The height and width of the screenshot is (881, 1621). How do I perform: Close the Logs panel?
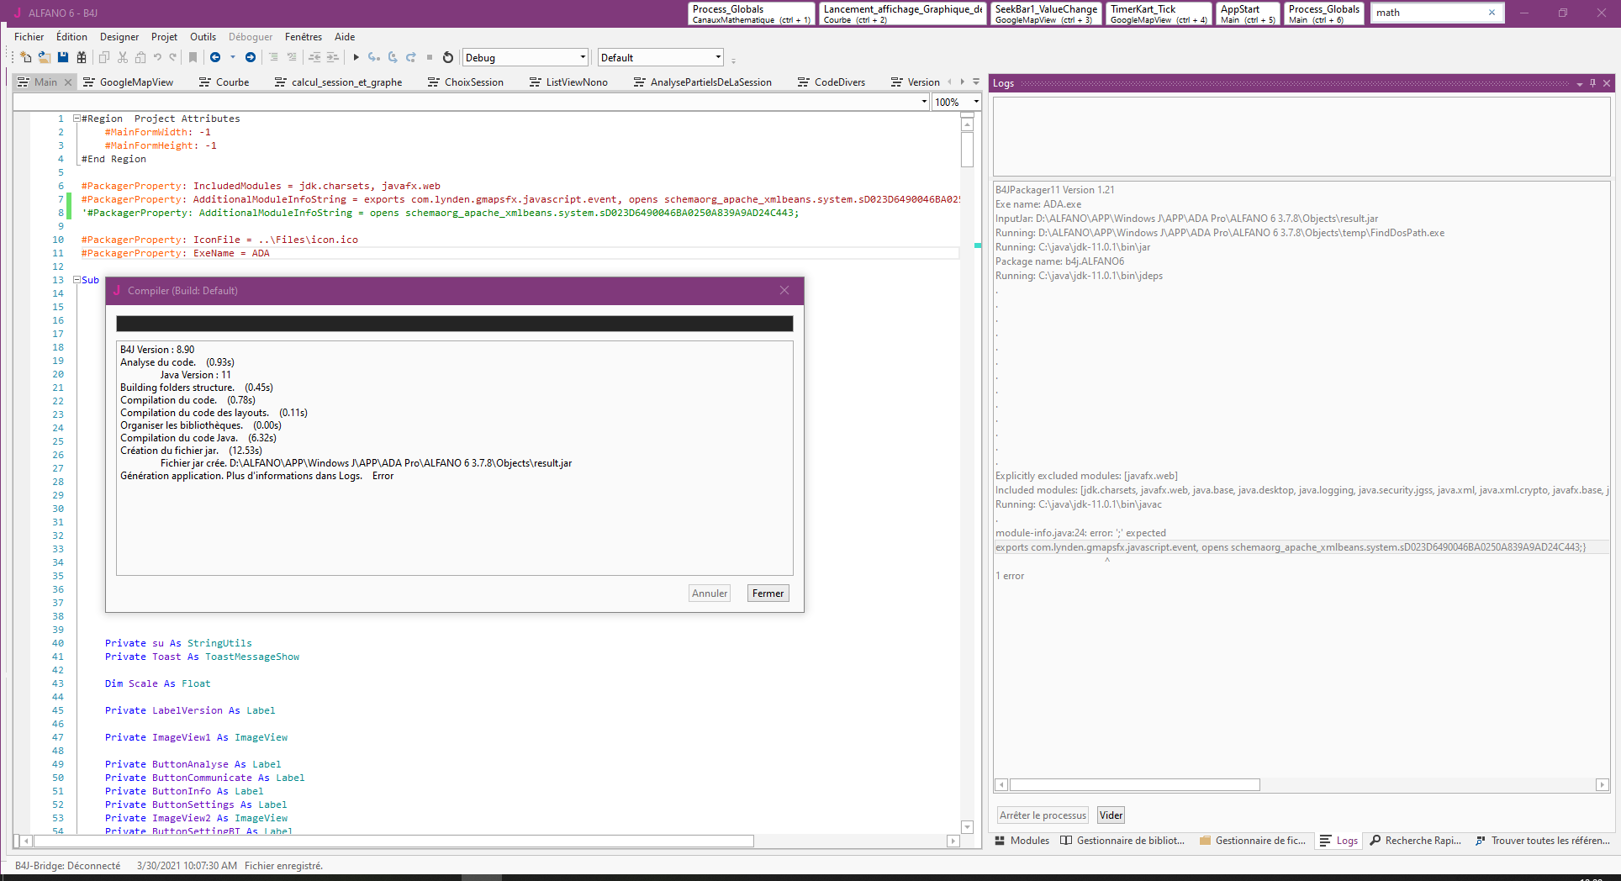click(x=1607, y=83)
